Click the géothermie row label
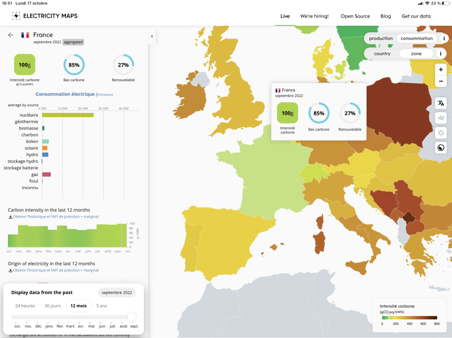 coord(27,121)
